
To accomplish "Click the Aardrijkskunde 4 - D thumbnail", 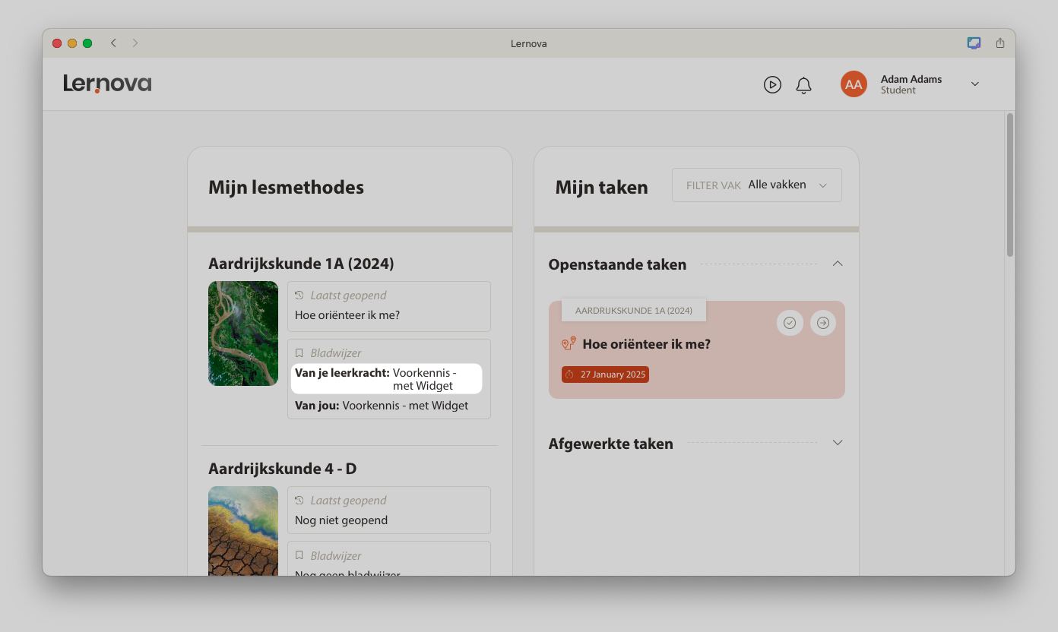I will tap(243, 530).
